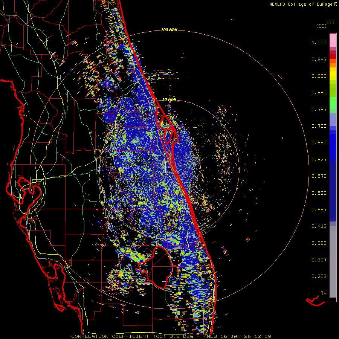Click the 0.467 scale value

[319, 210]
